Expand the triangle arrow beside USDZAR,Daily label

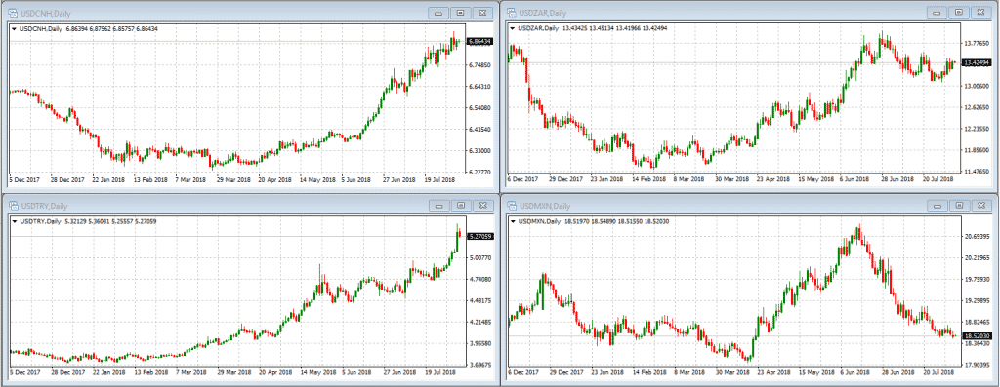point(513,28)
